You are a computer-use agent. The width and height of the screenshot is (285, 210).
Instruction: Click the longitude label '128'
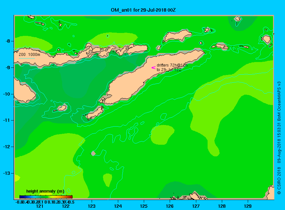click(222, 206)
